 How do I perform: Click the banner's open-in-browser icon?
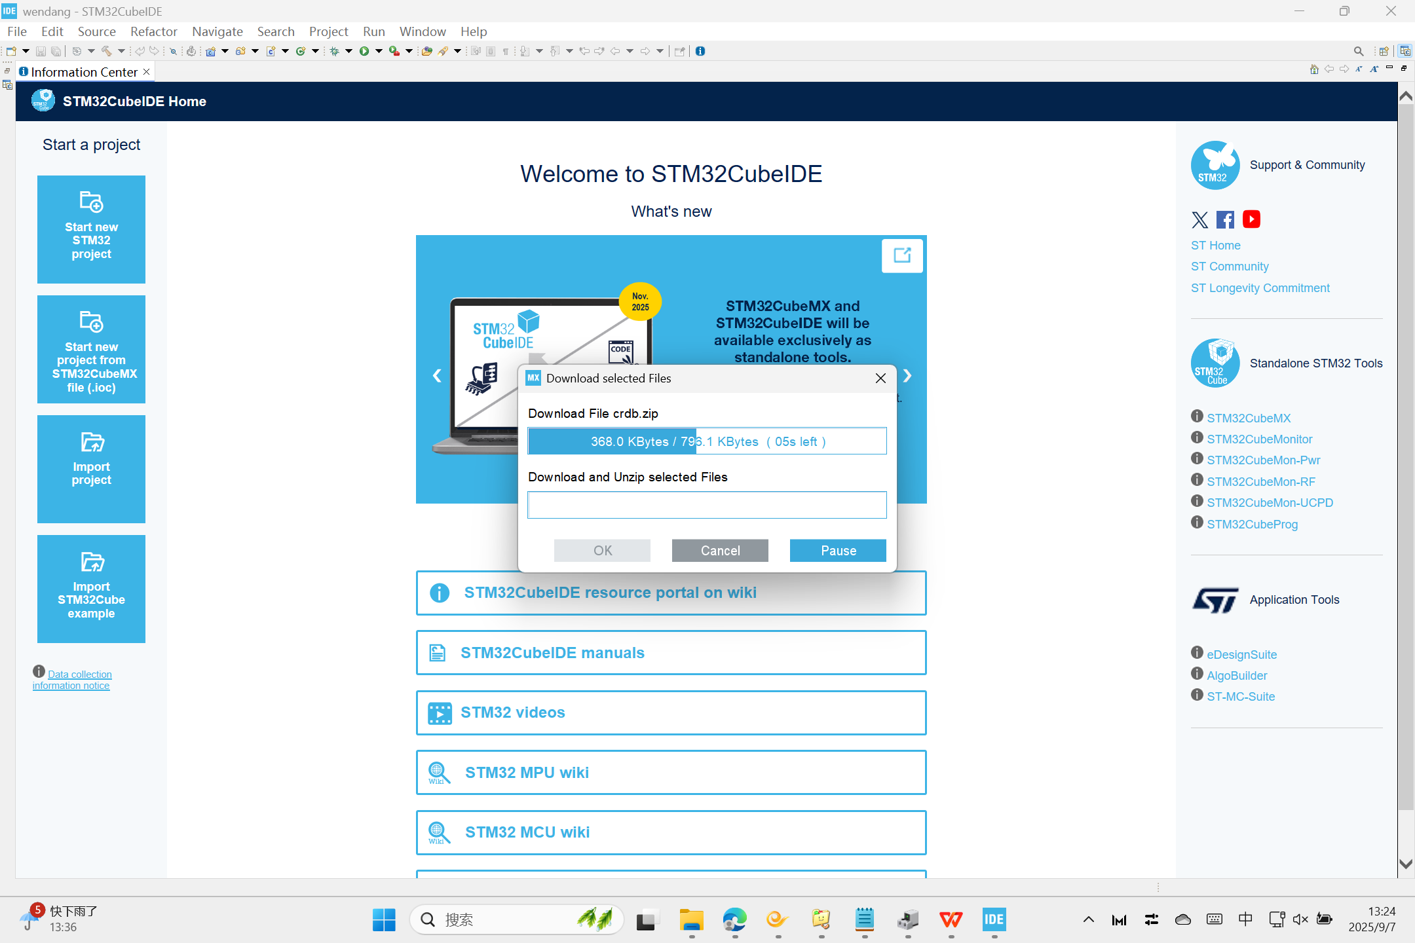click(902, 255)
